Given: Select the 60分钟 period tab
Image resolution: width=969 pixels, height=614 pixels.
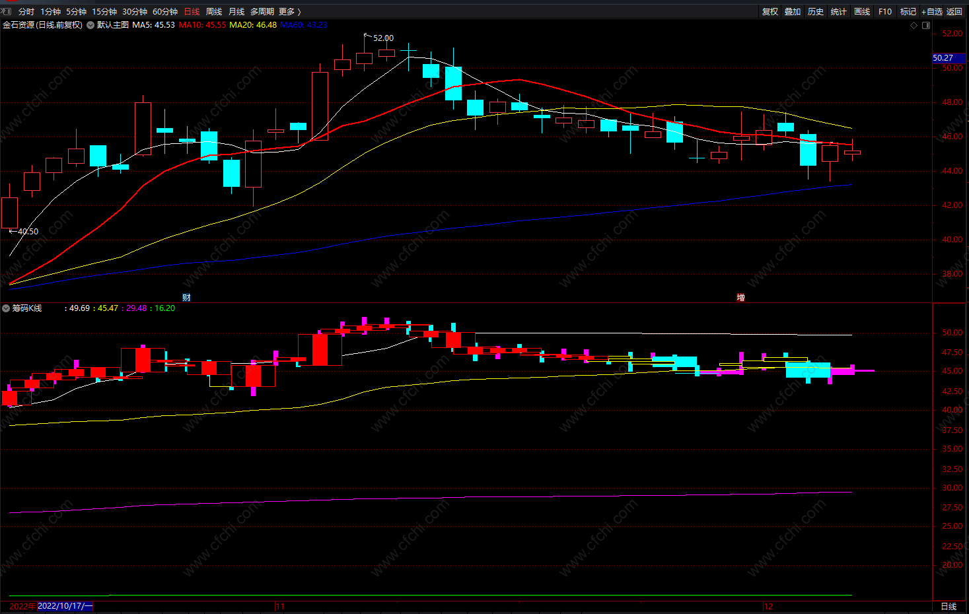Looking at the screenshot, I should tap(165, 11).
